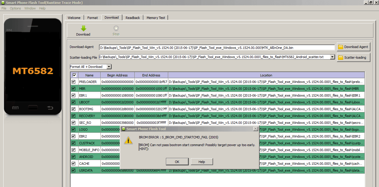Select the EBR1 location path cell

[266, 95]
